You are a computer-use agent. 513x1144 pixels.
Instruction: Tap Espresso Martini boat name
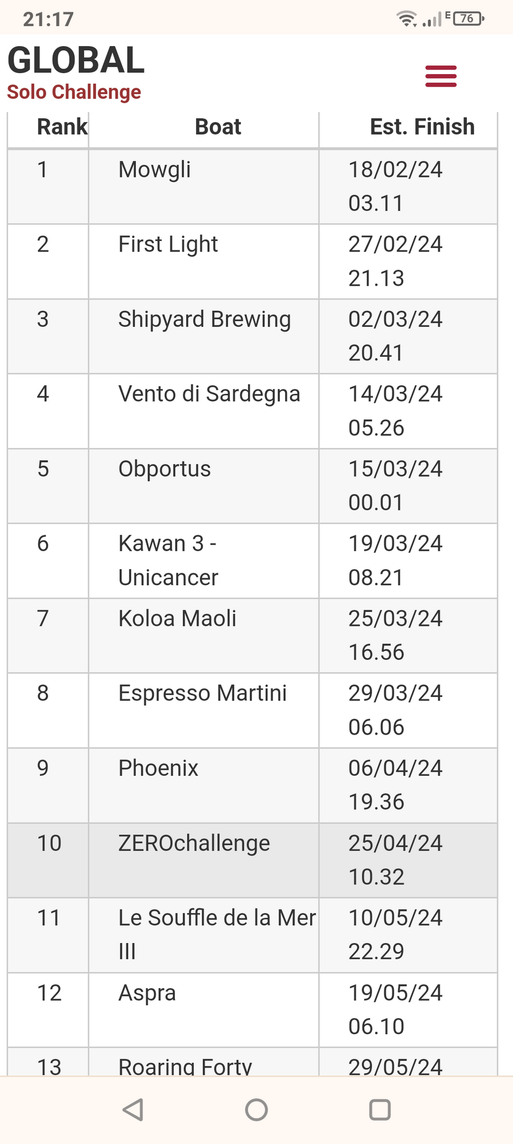pos(202,694)
